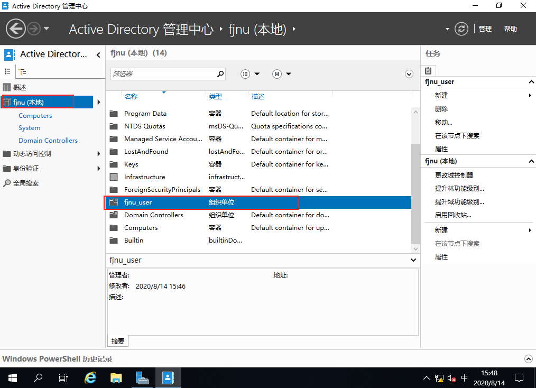536x388 pixels.
Task: Expand Windows PowerShell 历史记录 panel
Action: (528, 358)
